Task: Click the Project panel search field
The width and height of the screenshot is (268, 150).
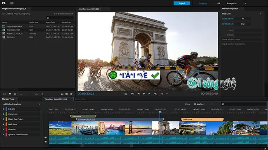Action: click(60, 18)
